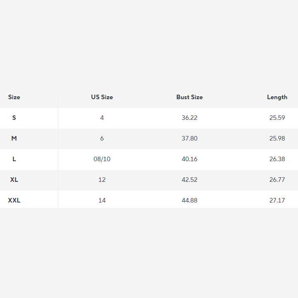Click US size value 08/10

(102, 159)
